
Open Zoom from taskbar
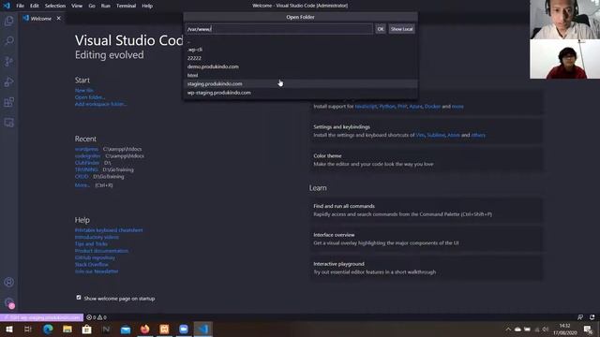coord(184,330)
